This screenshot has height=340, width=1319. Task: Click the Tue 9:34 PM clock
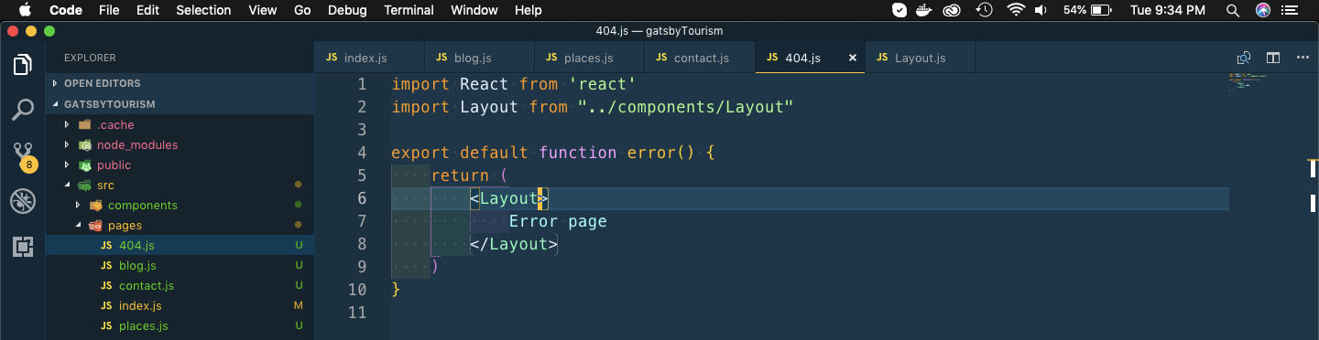[1168, 10]
